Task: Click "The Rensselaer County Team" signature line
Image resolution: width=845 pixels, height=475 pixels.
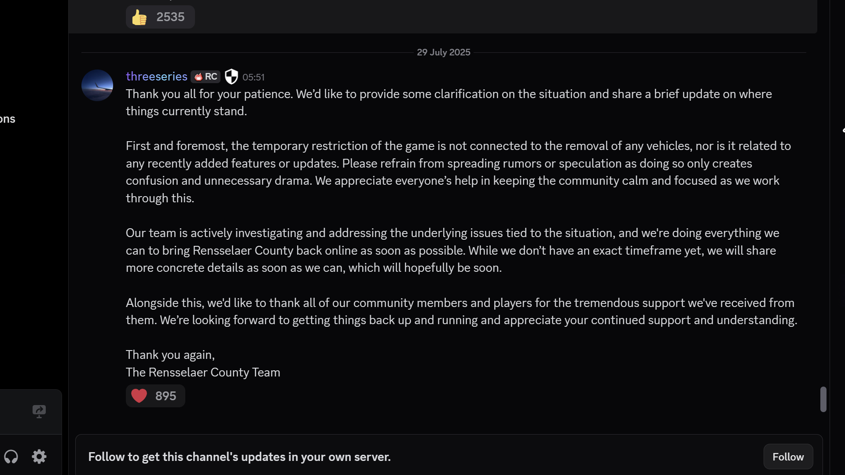Action: [203, 373]
